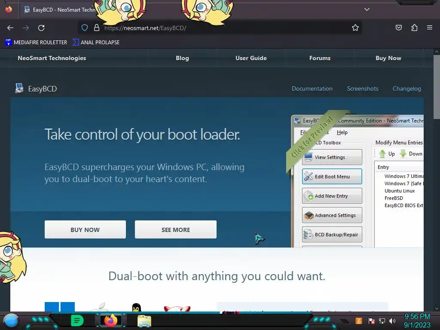Click the Linux penguin logo

136,308
